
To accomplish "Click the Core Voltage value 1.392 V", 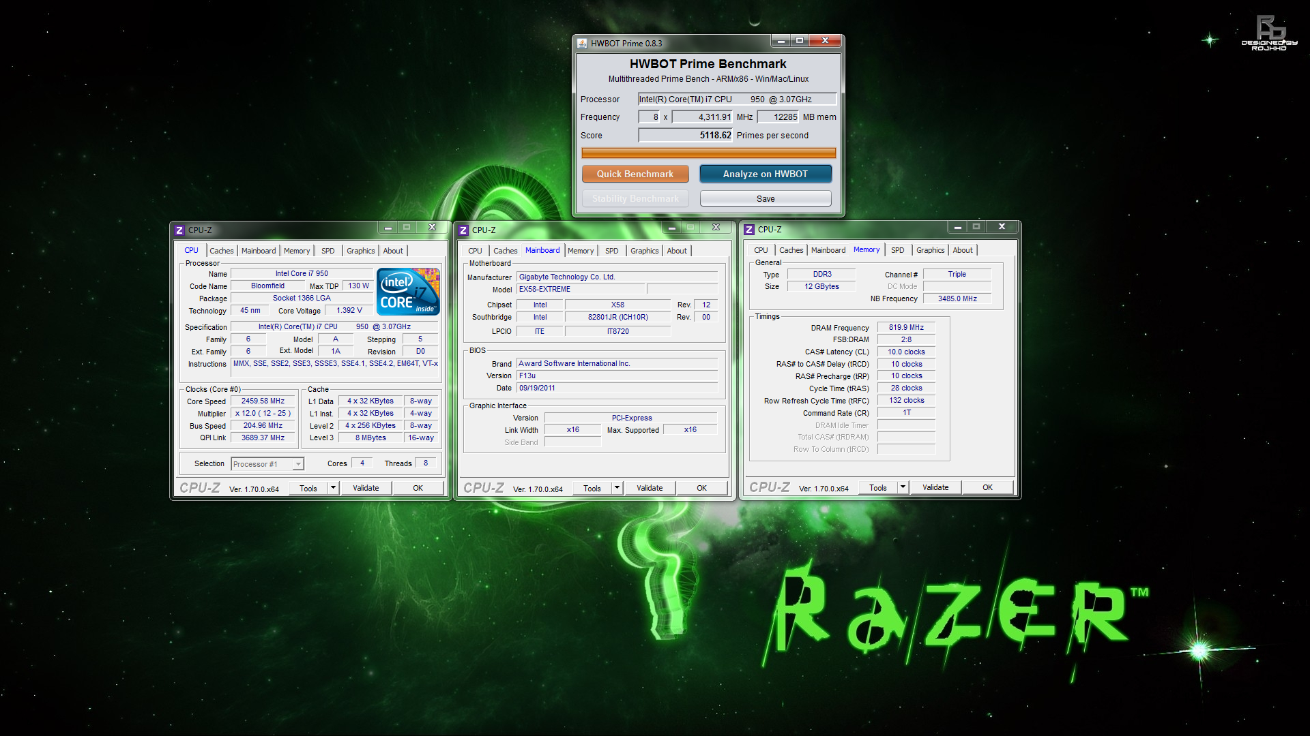I will 349,311.
